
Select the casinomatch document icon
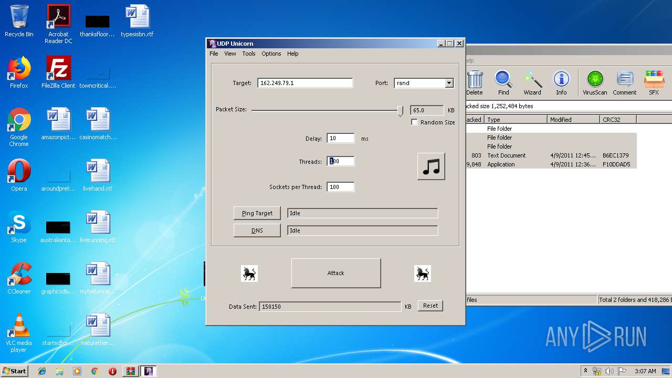pos(98,124)
